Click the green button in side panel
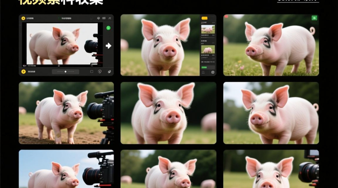Image resolution: width=338 pixels, height=188 pixels. 204,67
